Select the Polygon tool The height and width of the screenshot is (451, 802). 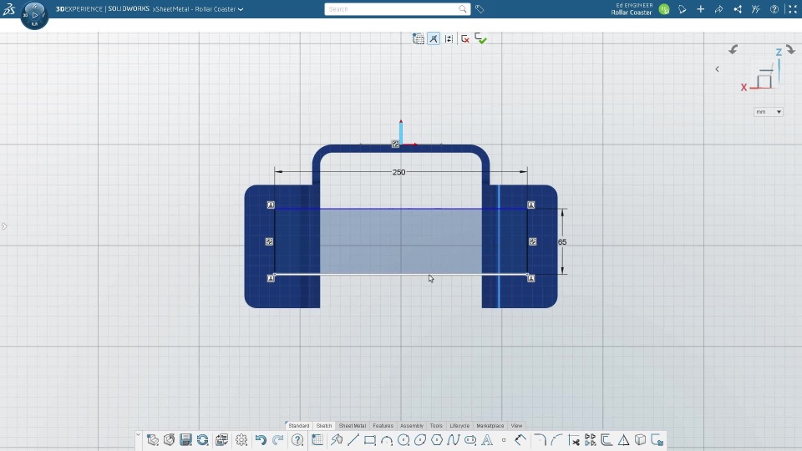pos(437,440)
